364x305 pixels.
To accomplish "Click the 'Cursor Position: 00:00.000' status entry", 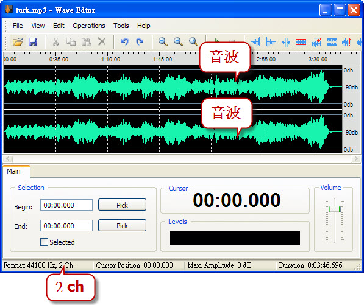I will tap(134, 265).
